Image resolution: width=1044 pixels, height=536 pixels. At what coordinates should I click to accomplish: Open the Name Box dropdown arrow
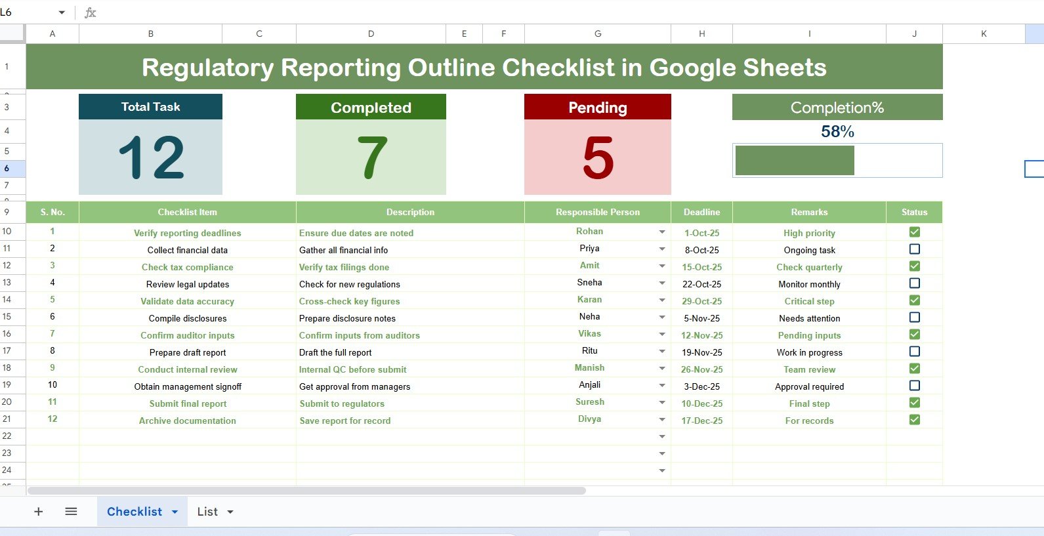pos(62,12)
